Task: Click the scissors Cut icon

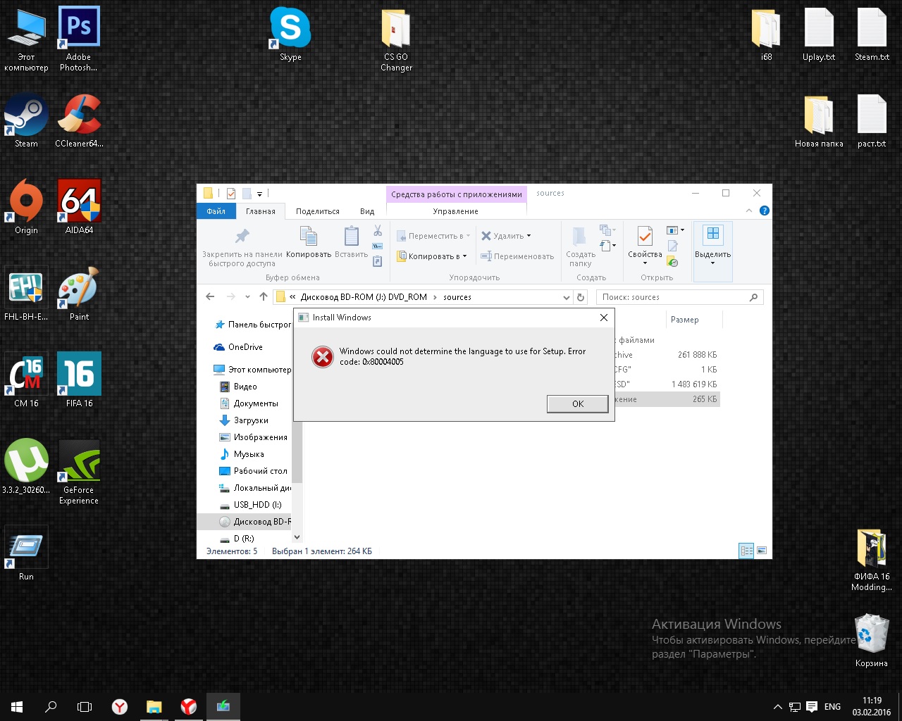Action: coord(378,231)
